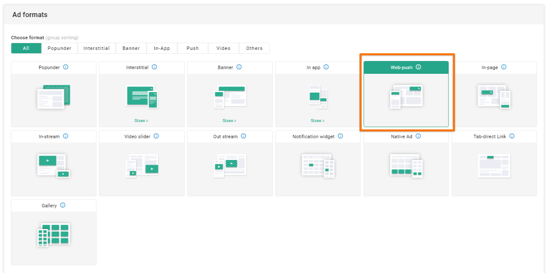
Task: Click the selected Web-push card header
Action: [x=401, y=67]
